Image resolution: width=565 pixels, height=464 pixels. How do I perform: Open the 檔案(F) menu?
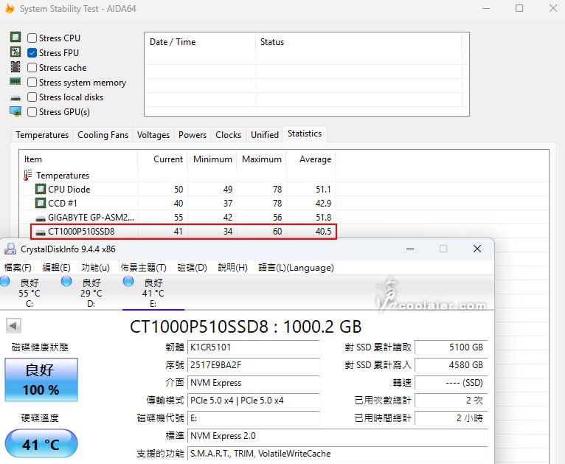pyautogui.click(x=18, y=268)
